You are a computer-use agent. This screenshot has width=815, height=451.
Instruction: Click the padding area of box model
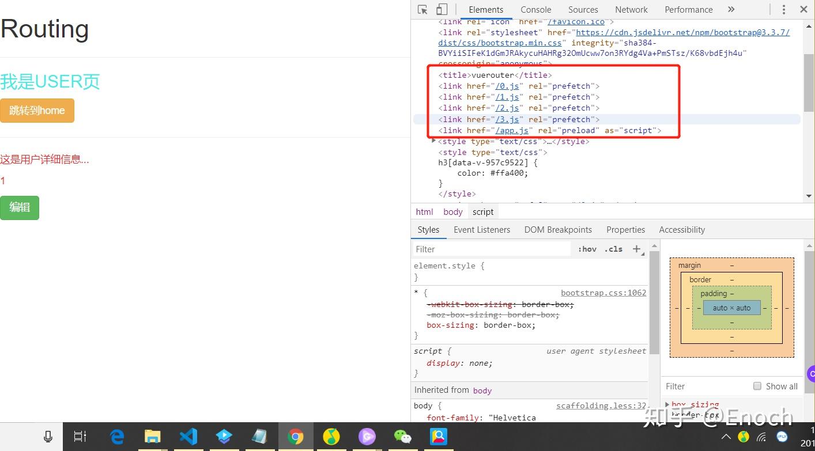(x=714, y=293)
